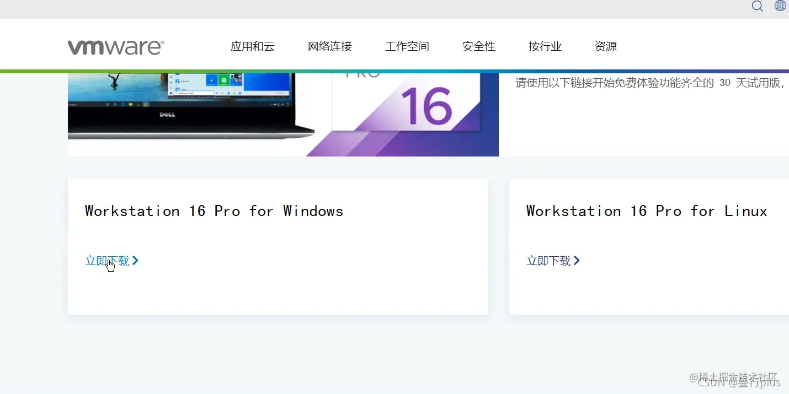The width and height of the screenshot is (789, 394).
Task: Click 立即下载 for Workstation 16 Pro for Linux
Action: click(548, 260)
